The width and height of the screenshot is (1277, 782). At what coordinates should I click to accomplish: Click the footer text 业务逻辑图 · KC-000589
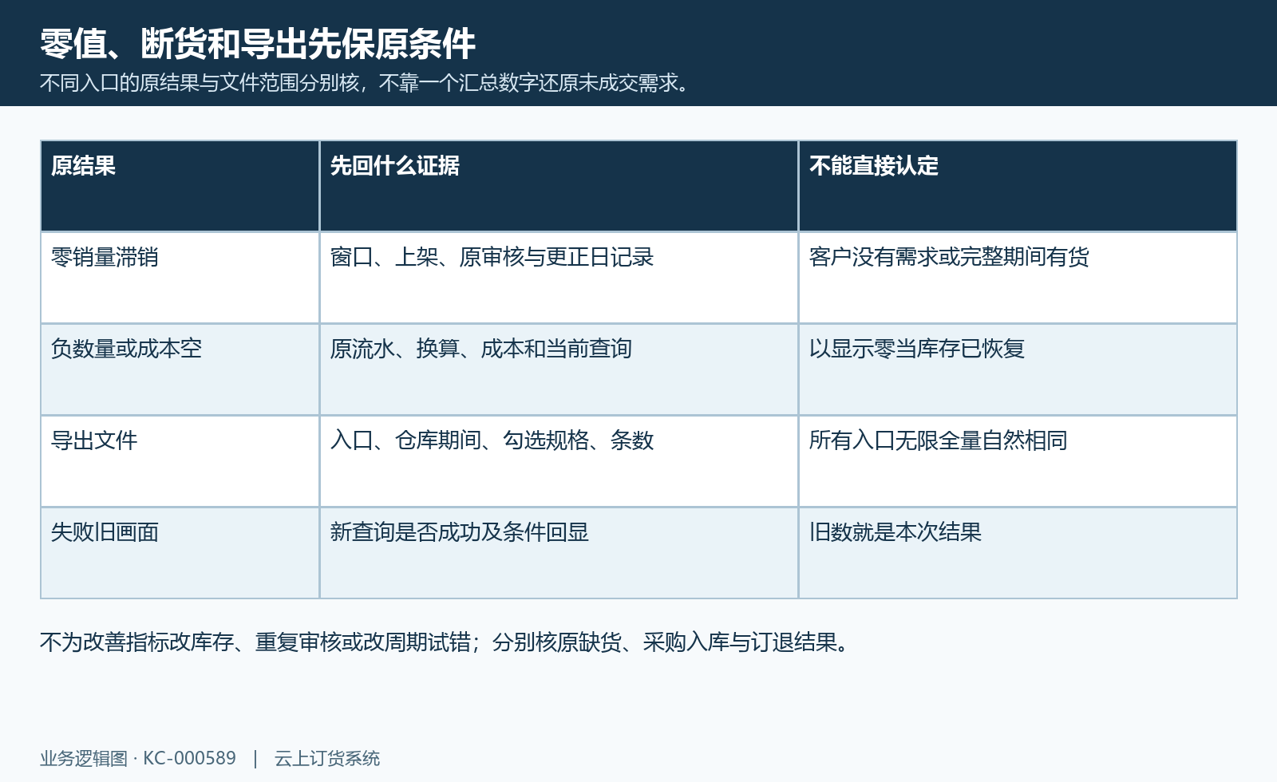point(138,758)
